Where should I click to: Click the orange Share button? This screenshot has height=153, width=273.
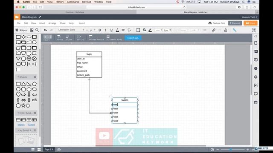click(x=250, y=23)
